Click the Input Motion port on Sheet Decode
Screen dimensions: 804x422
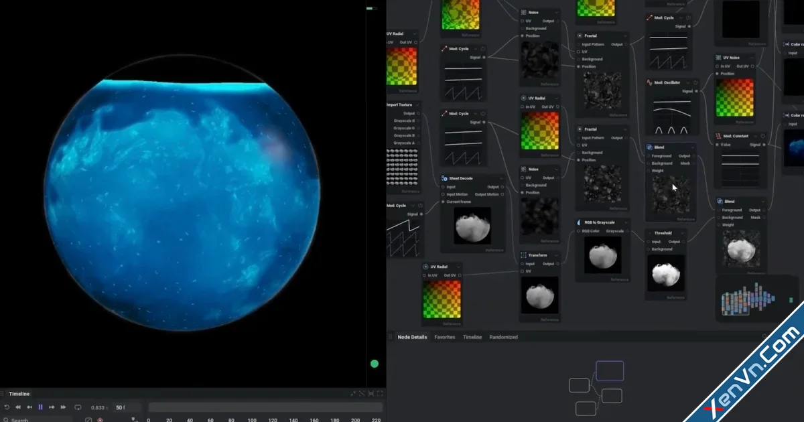click(x=443, y=194)
